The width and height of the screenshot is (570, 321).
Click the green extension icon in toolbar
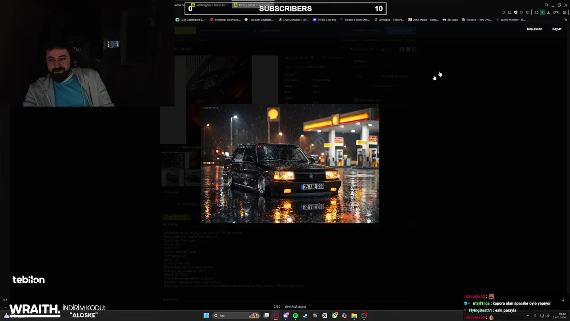click(542, 12)
